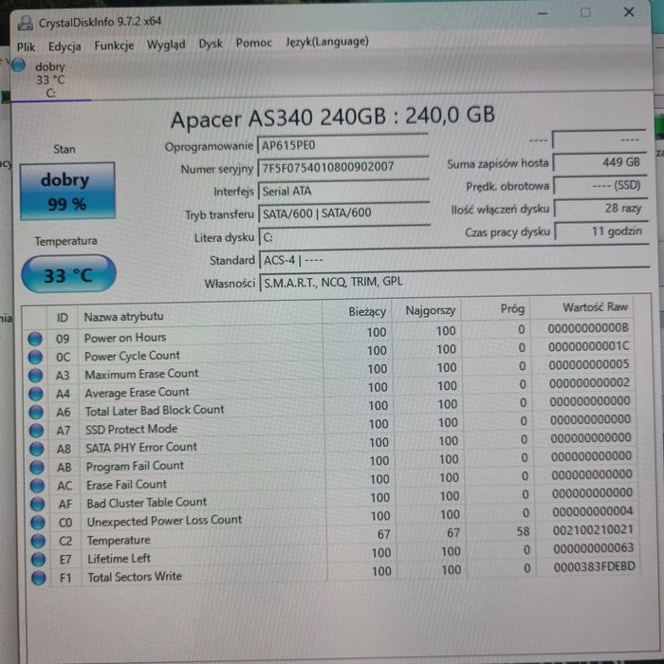
Task: Click the Suma zapisów hosta value 449 GB
Action: click(x=599, y=162)
